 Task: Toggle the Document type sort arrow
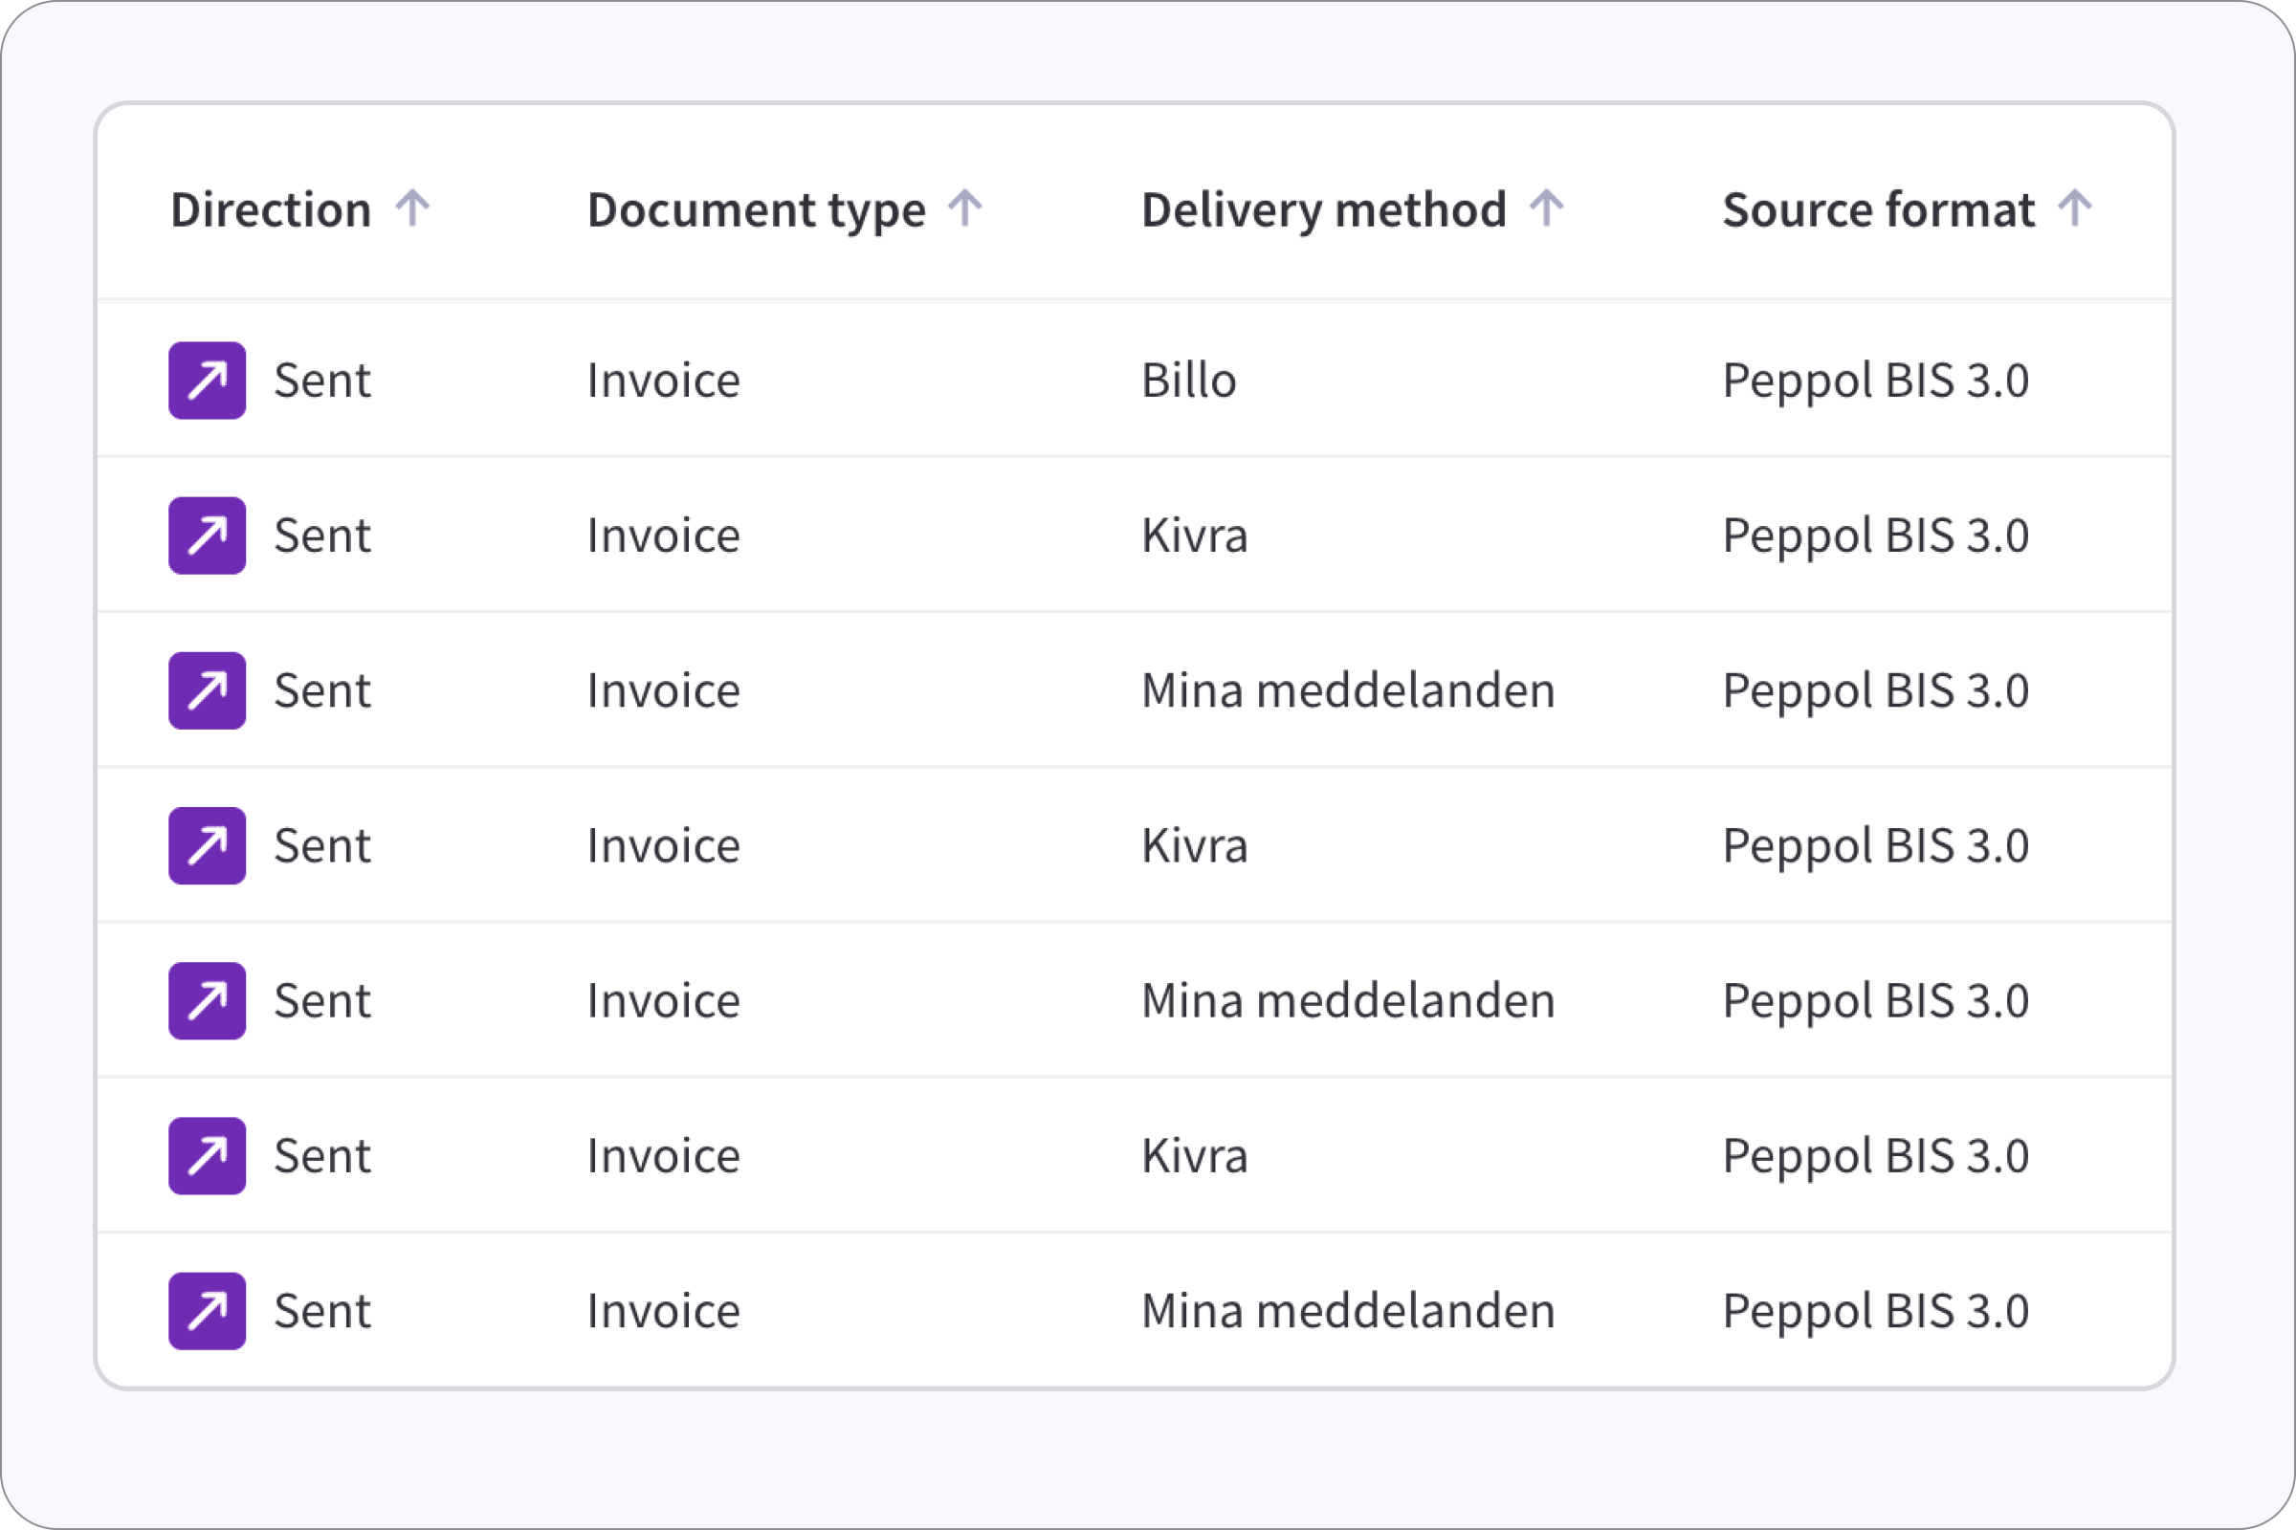(964, 208)
